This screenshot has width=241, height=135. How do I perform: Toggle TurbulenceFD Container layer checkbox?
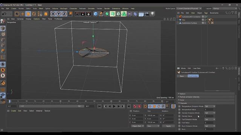tap(203, 16)
